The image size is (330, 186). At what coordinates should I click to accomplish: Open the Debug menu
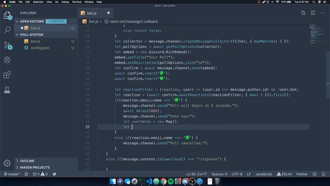(x=65, y=2)
